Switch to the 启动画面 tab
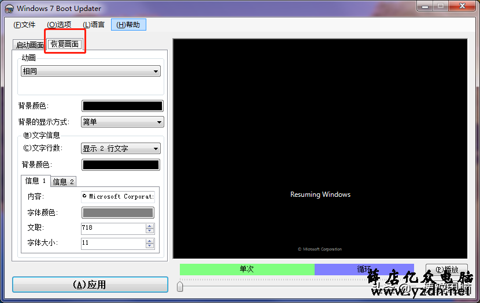Viewport: 480px width, 303px height. coord(29,45)
